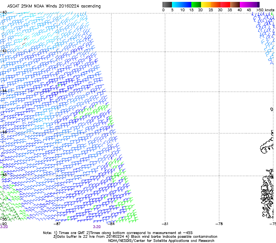This screenshot has width=276, height=243.
Task: Choose the yellow 20–25 knots color segment
Action: [x=206, y=4]
